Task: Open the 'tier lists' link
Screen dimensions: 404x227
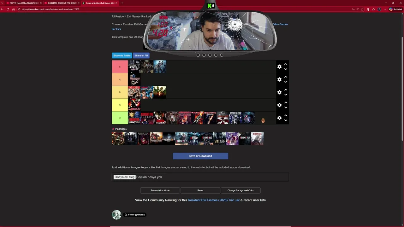Action: tap(116, 29)
